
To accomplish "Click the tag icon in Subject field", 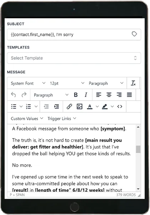I will pos(134,34).
